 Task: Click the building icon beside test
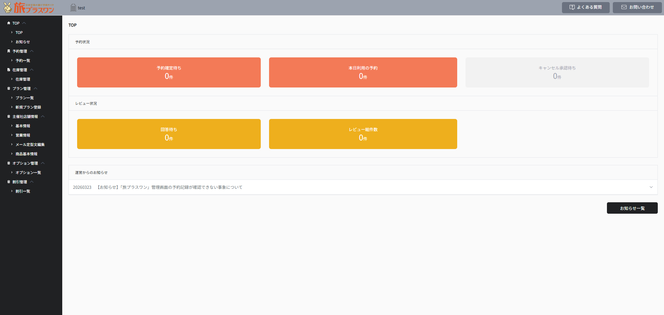(x=73, y=8)
